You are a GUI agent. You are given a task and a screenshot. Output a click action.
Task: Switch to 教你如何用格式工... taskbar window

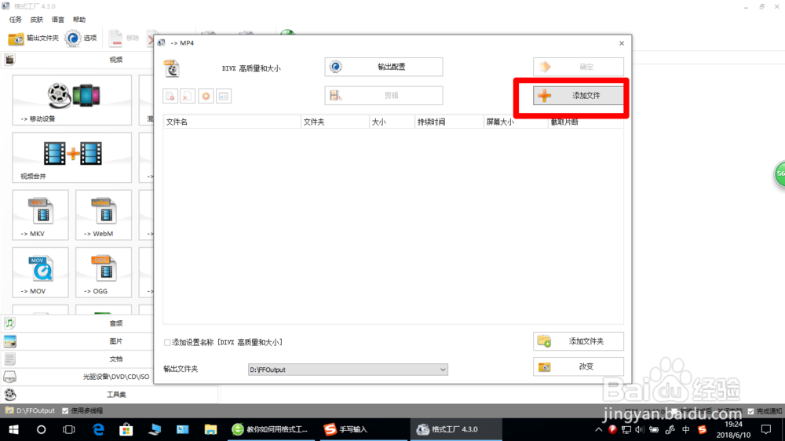(271, 429)
